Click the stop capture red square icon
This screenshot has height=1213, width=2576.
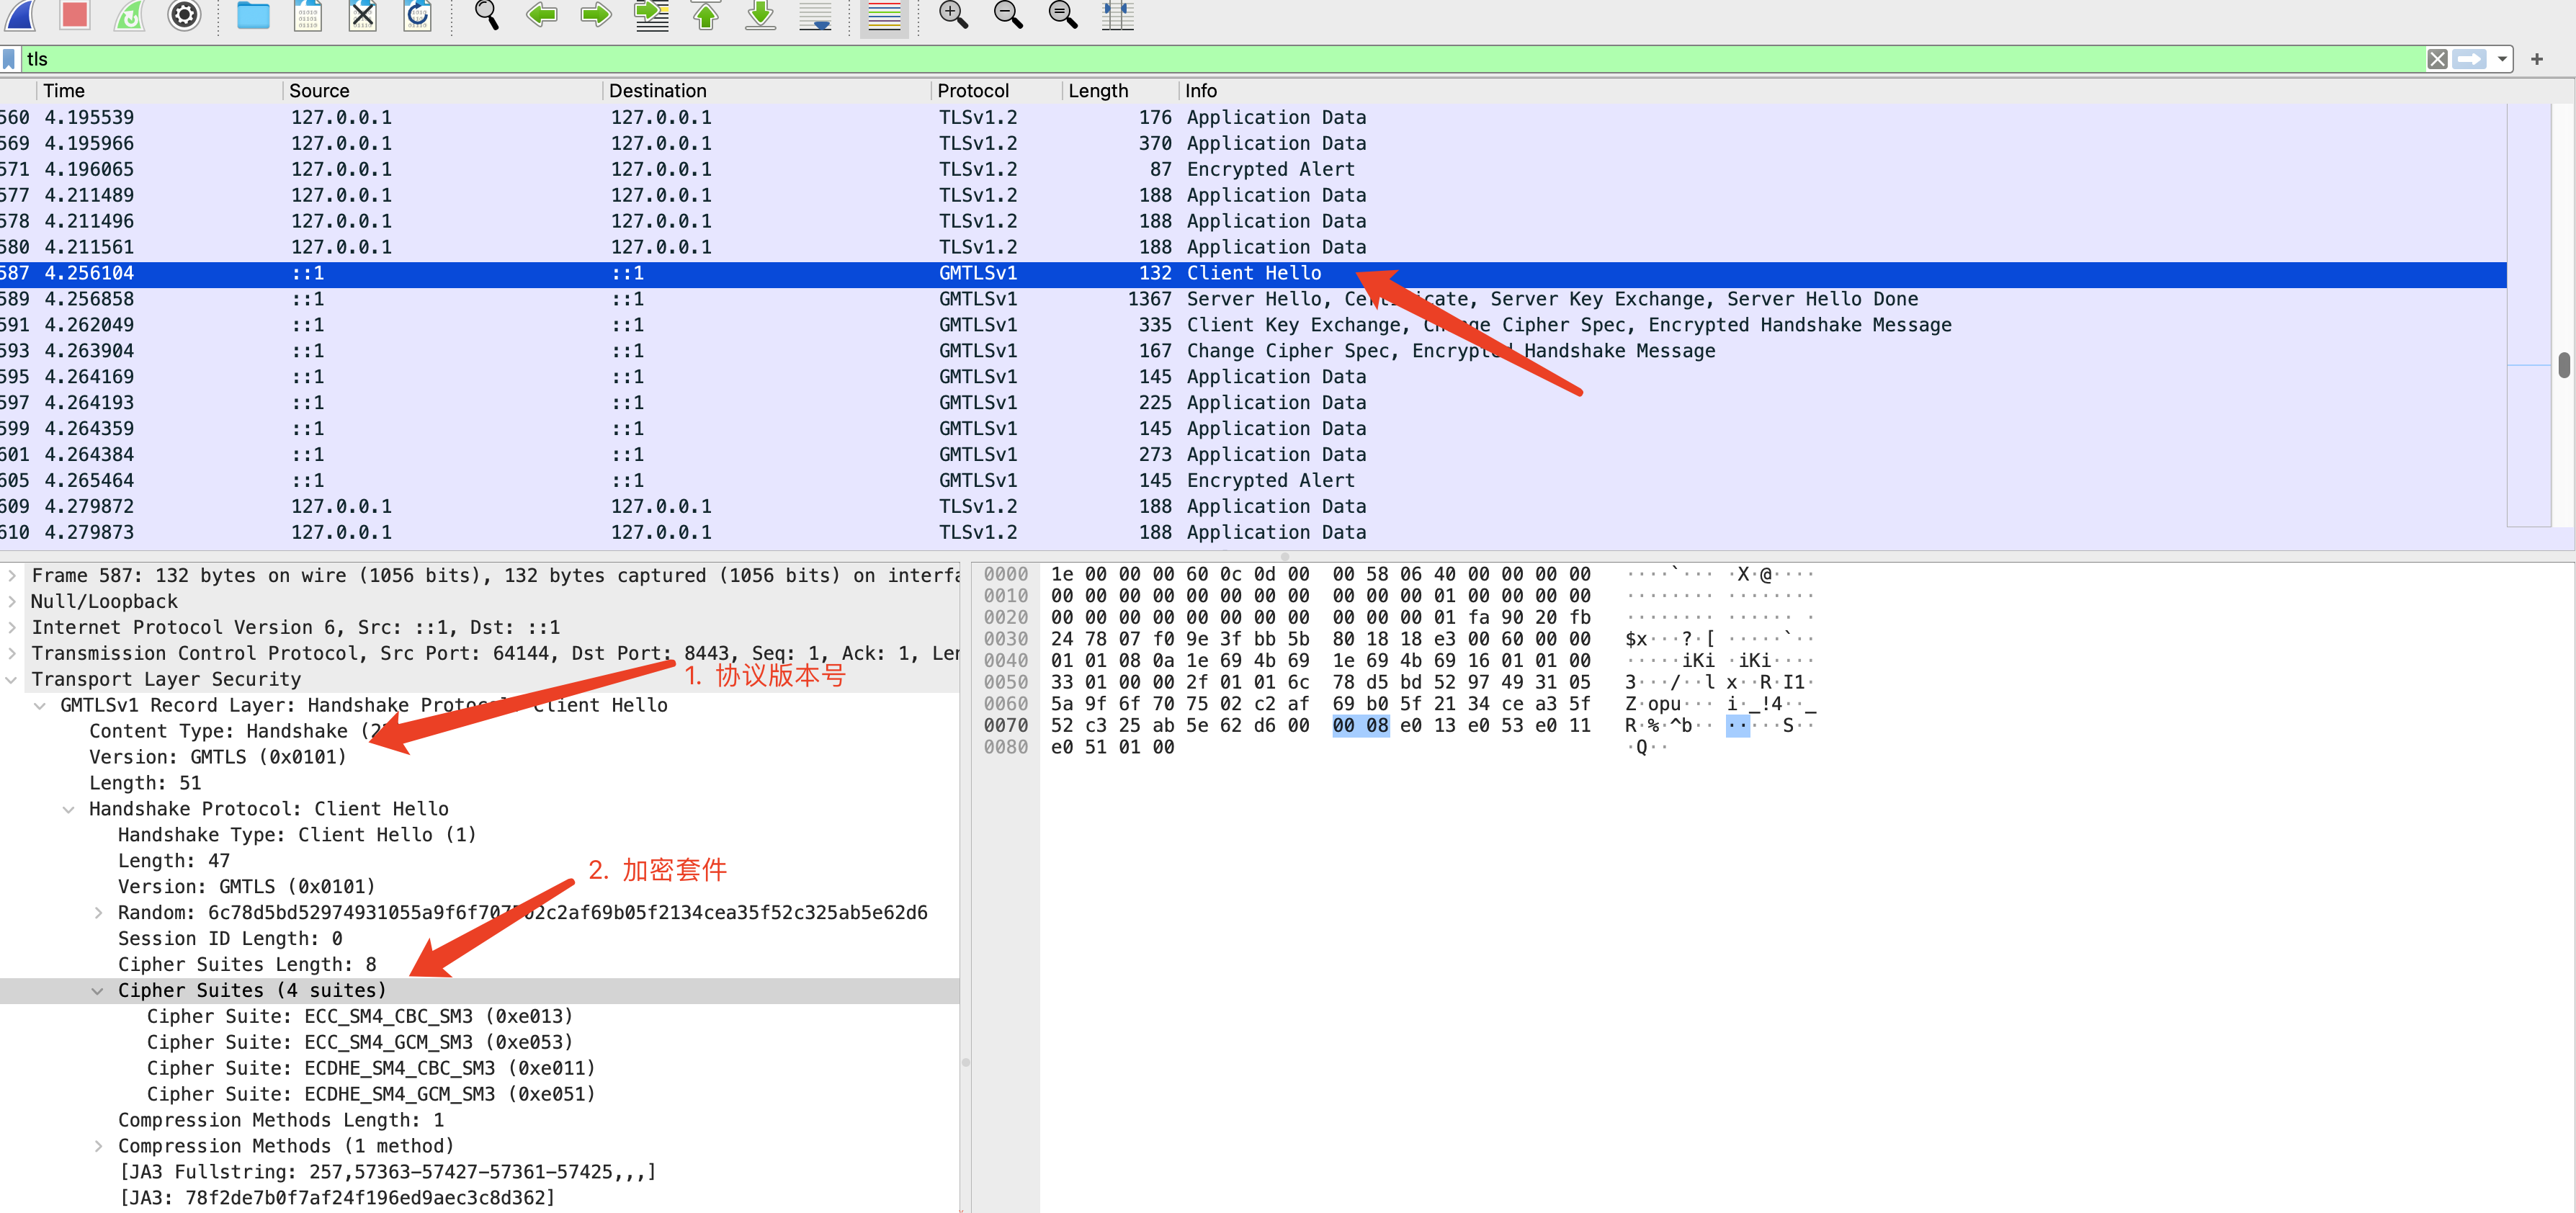click(x=75, y=14)
